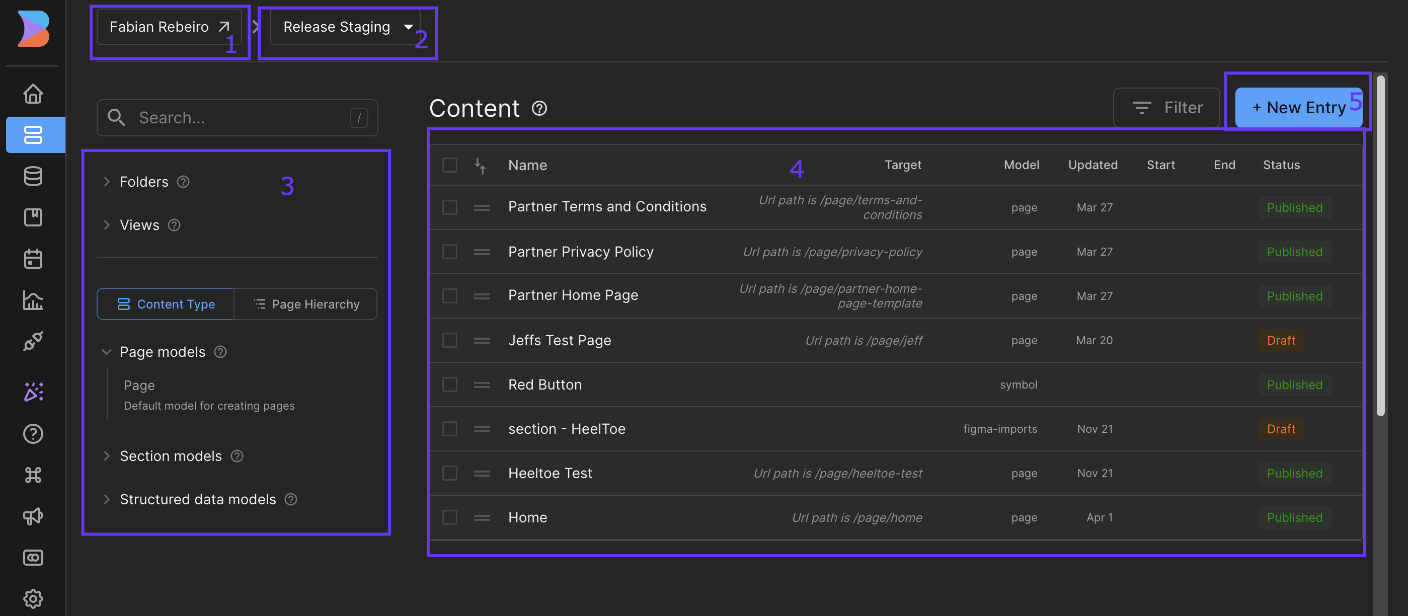Click the Builder logo icon
Screen dimensions: 1408x616
coord(33,28)
